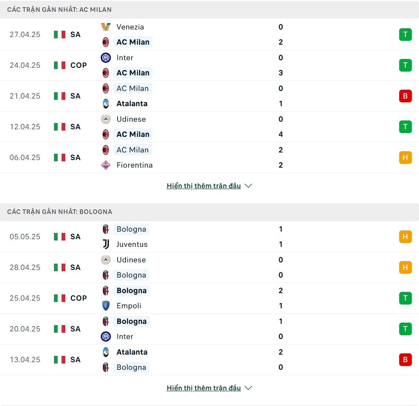The width and height of the screenshot is (419, 406).
Task: Click the Empoli team logo
Action: coord(106,306)
